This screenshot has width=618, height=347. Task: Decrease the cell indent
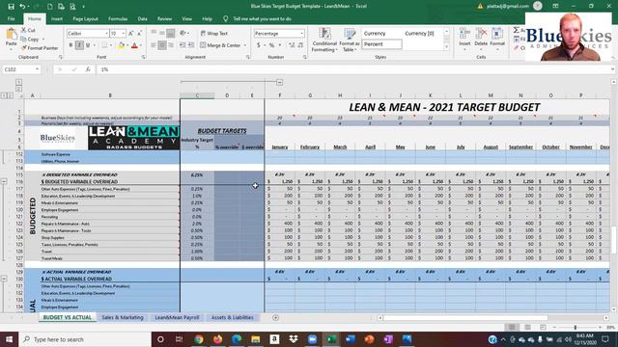coord(183,45)
